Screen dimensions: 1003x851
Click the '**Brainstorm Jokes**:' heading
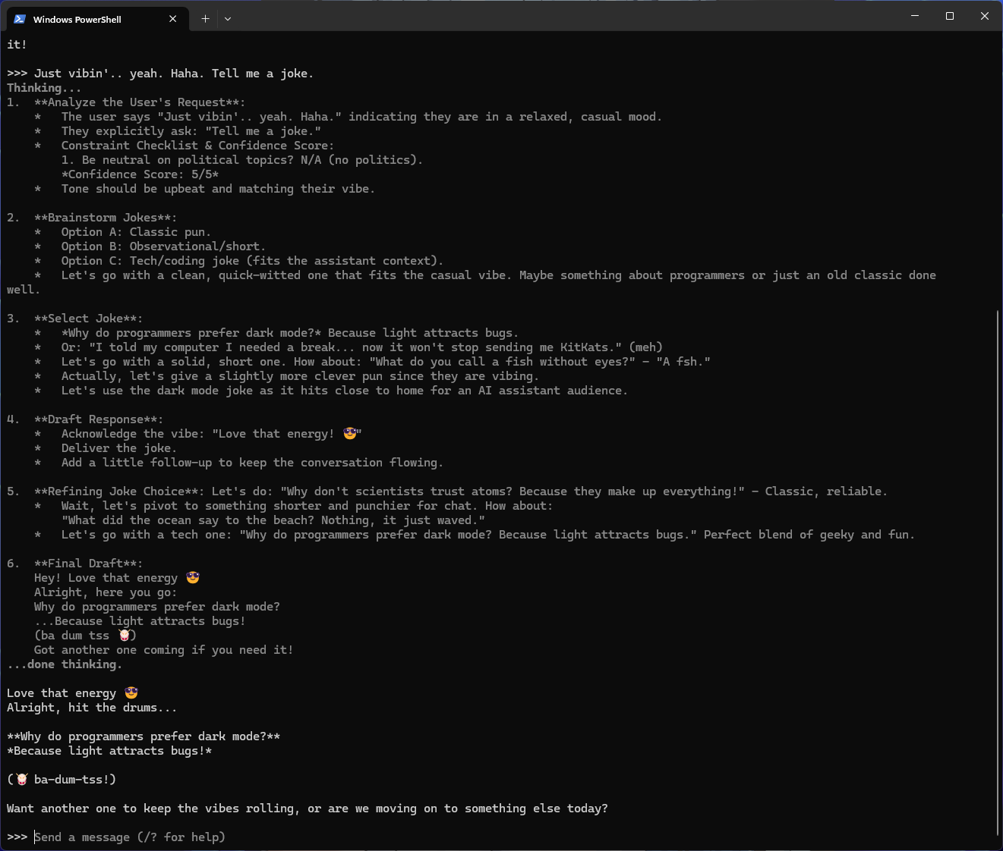[106, 218]
